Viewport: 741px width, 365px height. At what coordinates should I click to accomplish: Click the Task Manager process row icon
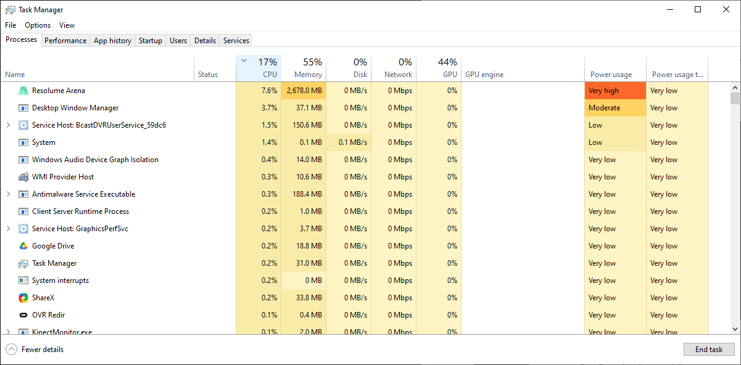[23, 263]
